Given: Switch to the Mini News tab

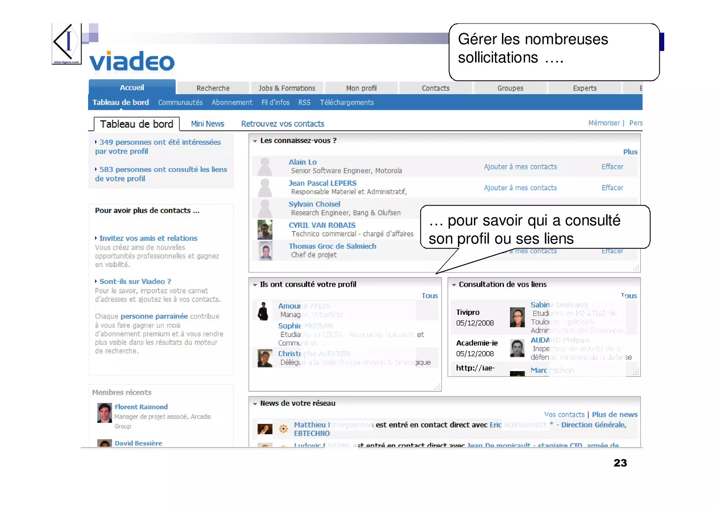Looking at the screenshot, I should tap(207, 124).
